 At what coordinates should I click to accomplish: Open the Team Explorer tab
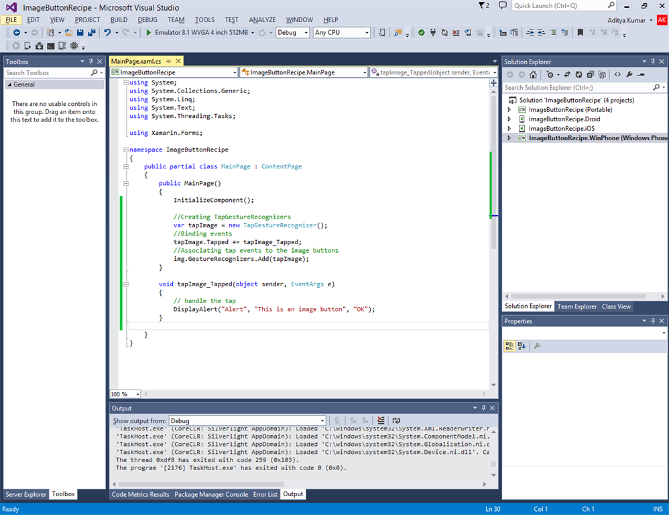576,306
